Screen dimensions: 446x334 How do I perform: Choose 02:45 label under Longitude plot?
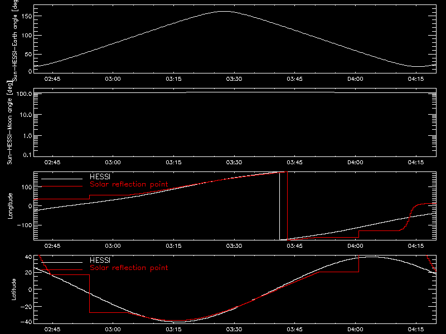[x=52, y=246]
